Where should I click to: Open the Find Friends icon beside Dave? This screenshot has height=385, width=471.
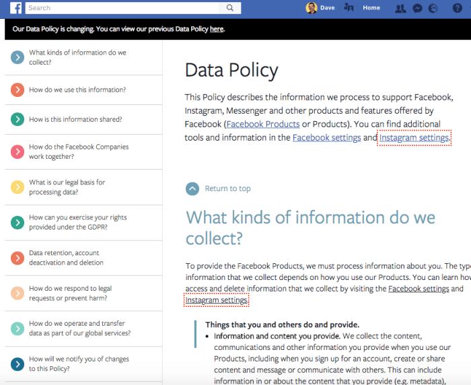coord(349,8)
